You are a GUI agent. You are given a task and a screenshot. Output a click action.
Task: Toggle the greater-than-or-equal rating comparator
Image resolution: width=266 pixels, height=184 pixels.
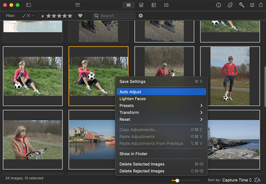click(43, 16)
